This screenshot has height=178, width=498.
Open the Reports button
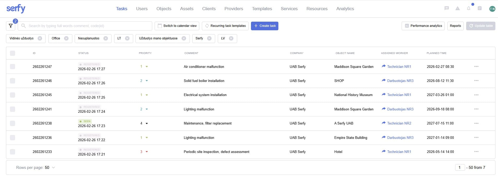455,26
